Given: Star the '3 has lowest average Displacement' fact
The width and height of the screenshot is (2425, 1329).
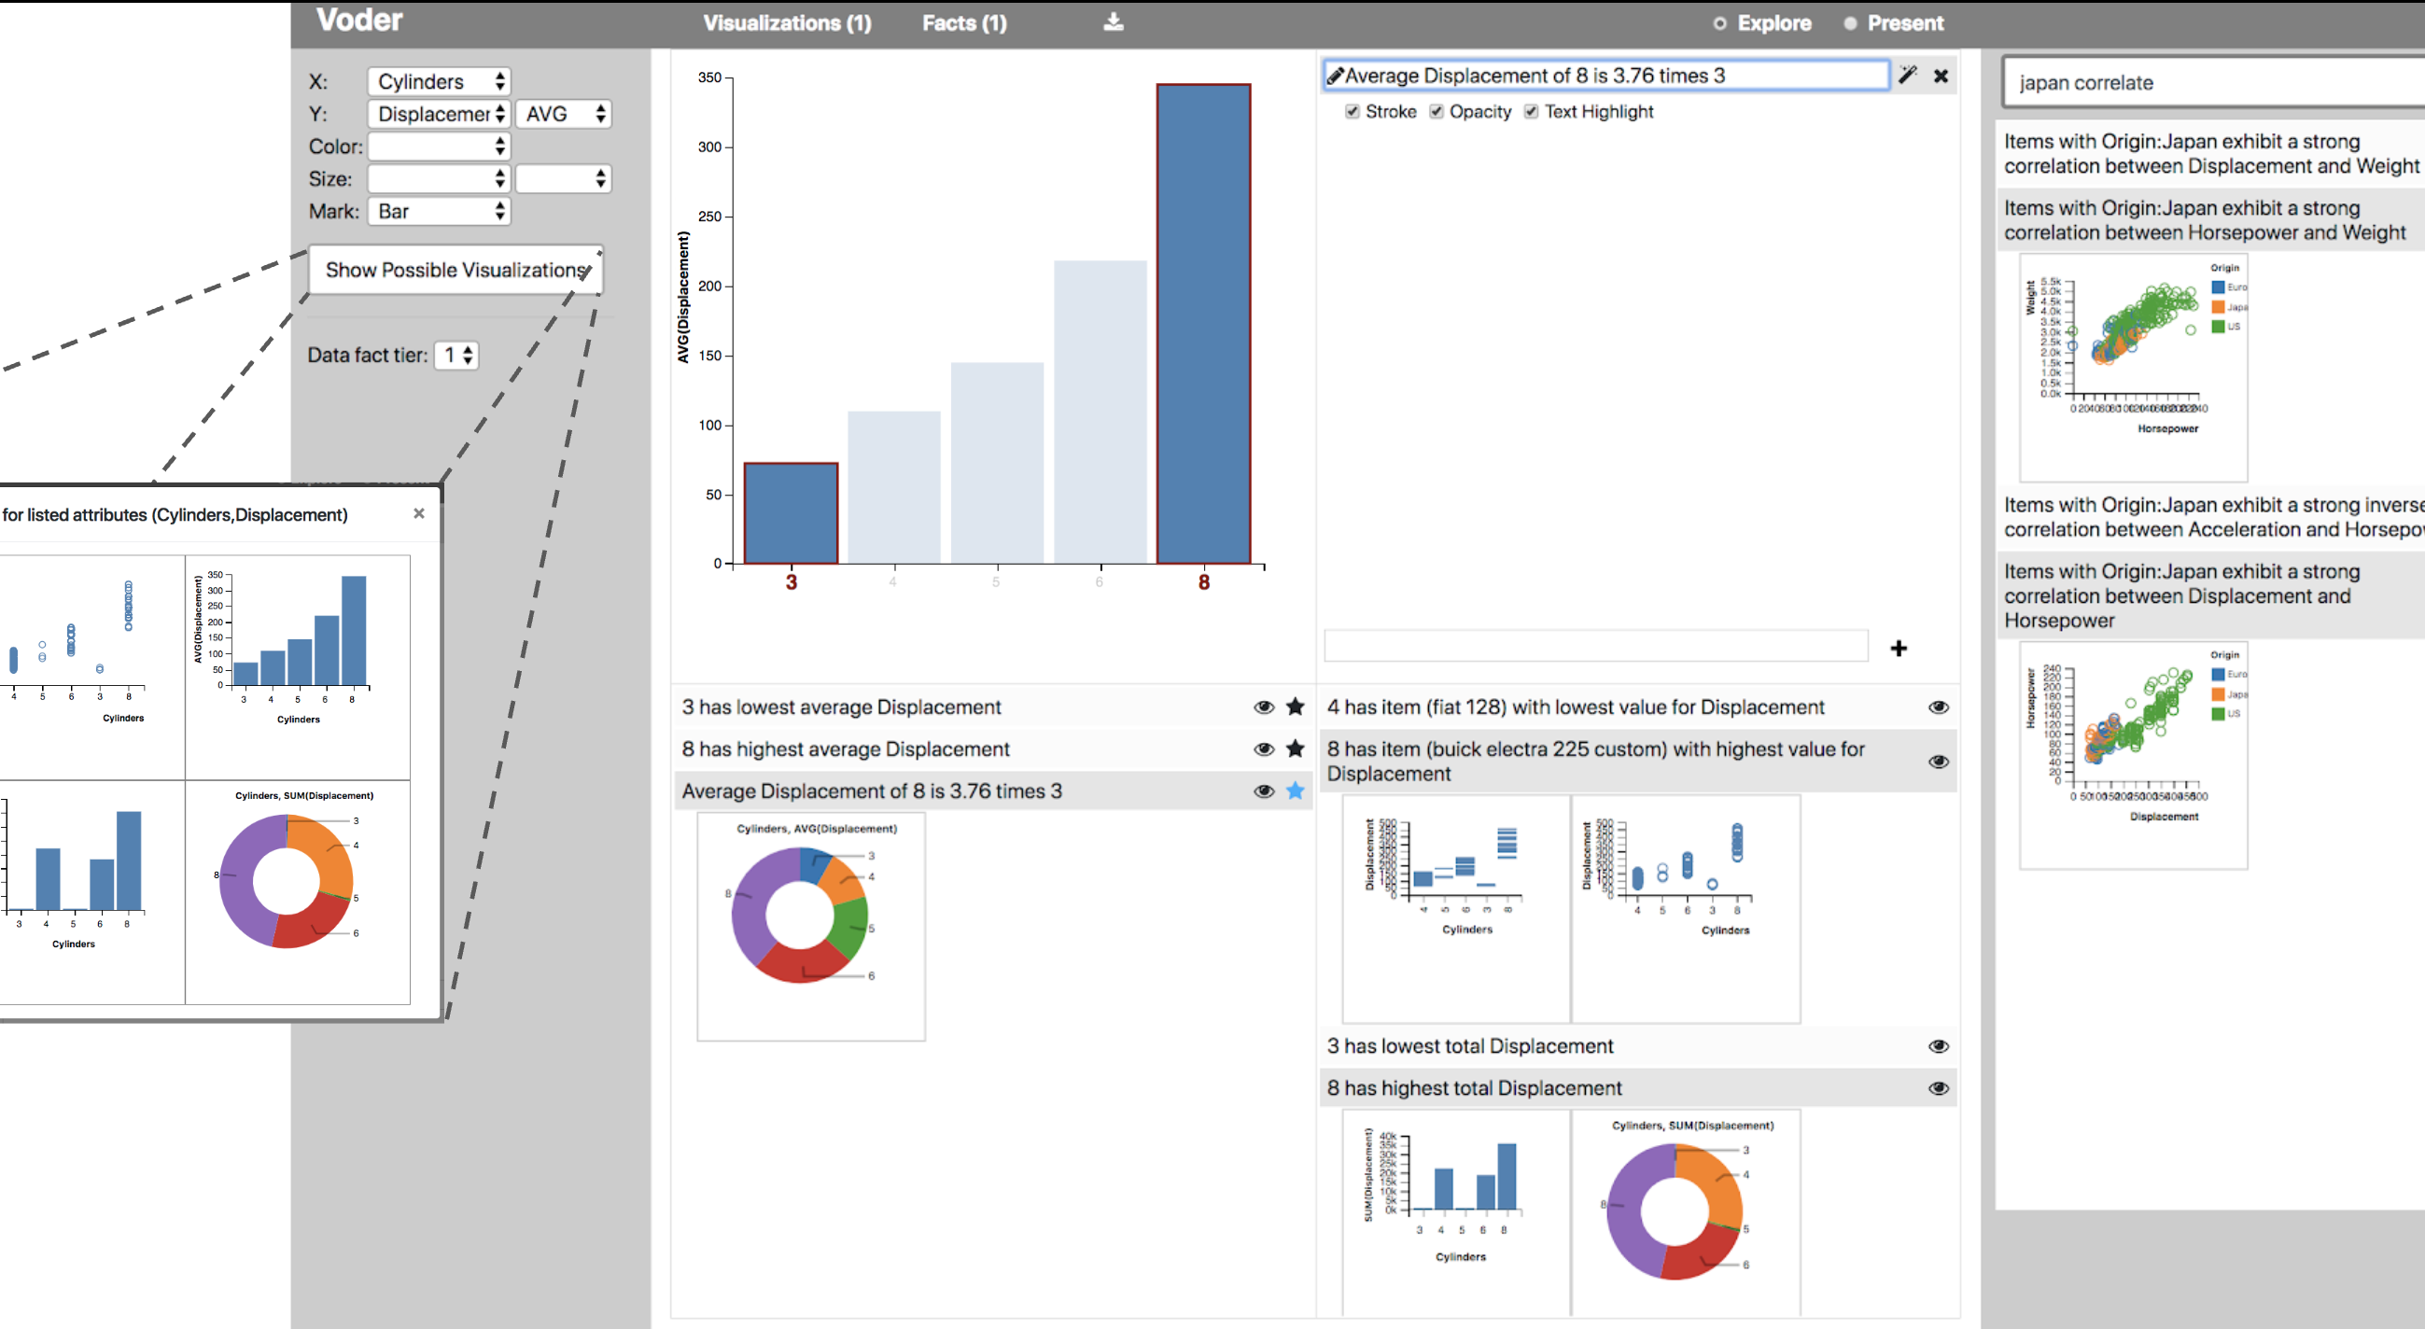Looking at the screenshot, I should [1296, 706].
